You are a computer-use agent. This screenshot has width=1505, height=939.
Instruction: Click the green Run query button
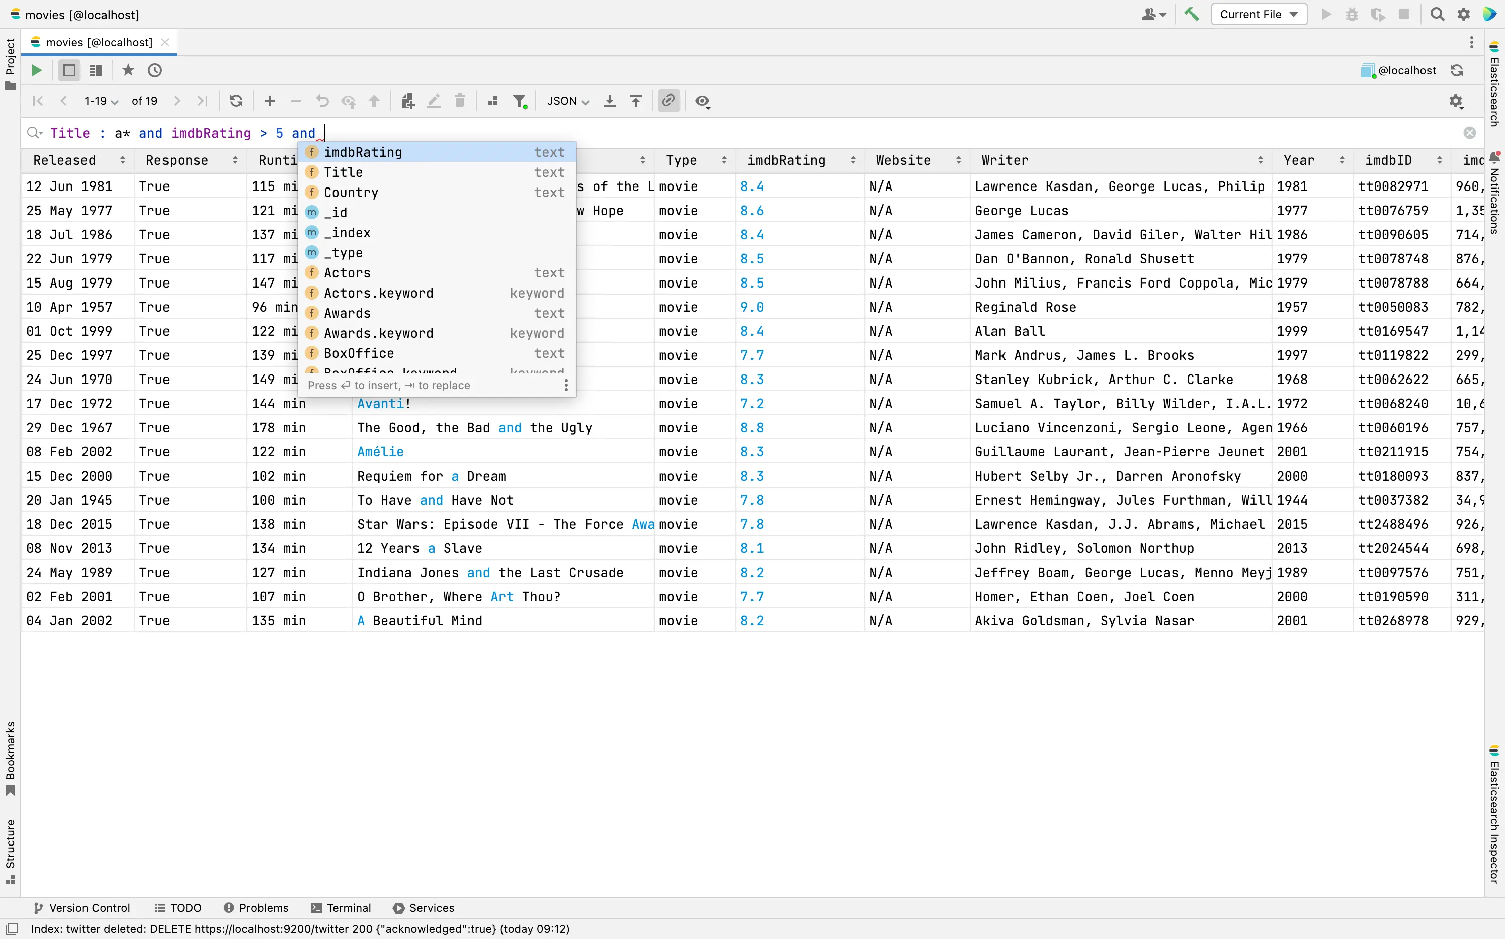(37, 70)
